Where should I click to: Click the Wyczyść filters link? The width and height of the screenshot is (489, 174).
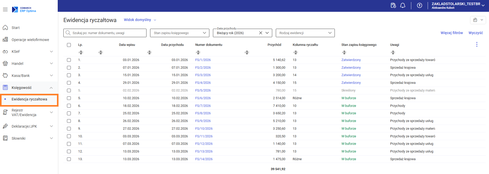(476, 33)
